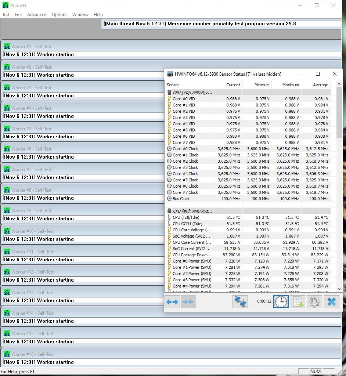The height and width of the screenshot is (376, 346).
Task: Open the Options menu in Prime95
Action: click(x=60, y=15)
